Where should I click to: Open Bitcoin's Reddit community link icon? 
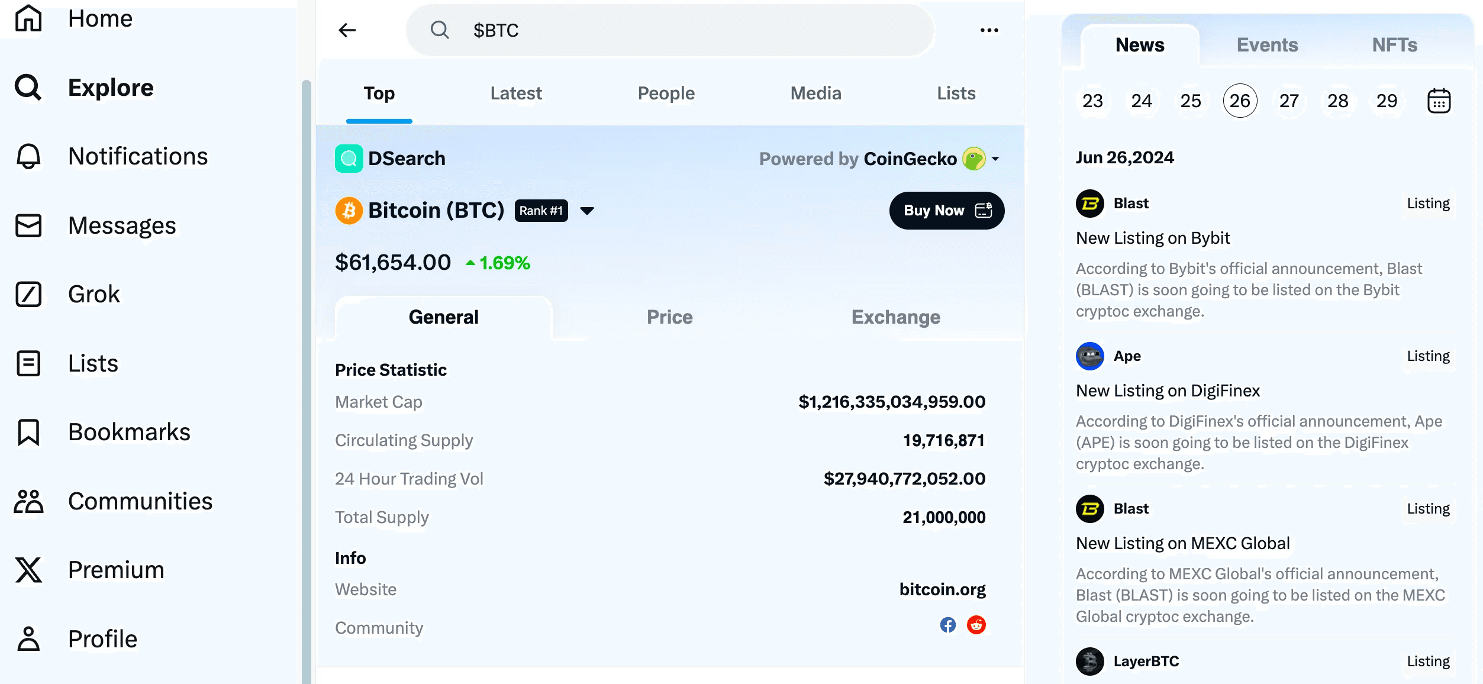pos(976,625)
